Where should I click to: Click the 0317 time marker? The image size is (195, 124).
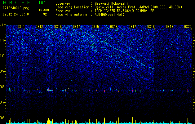pos(132,26)
